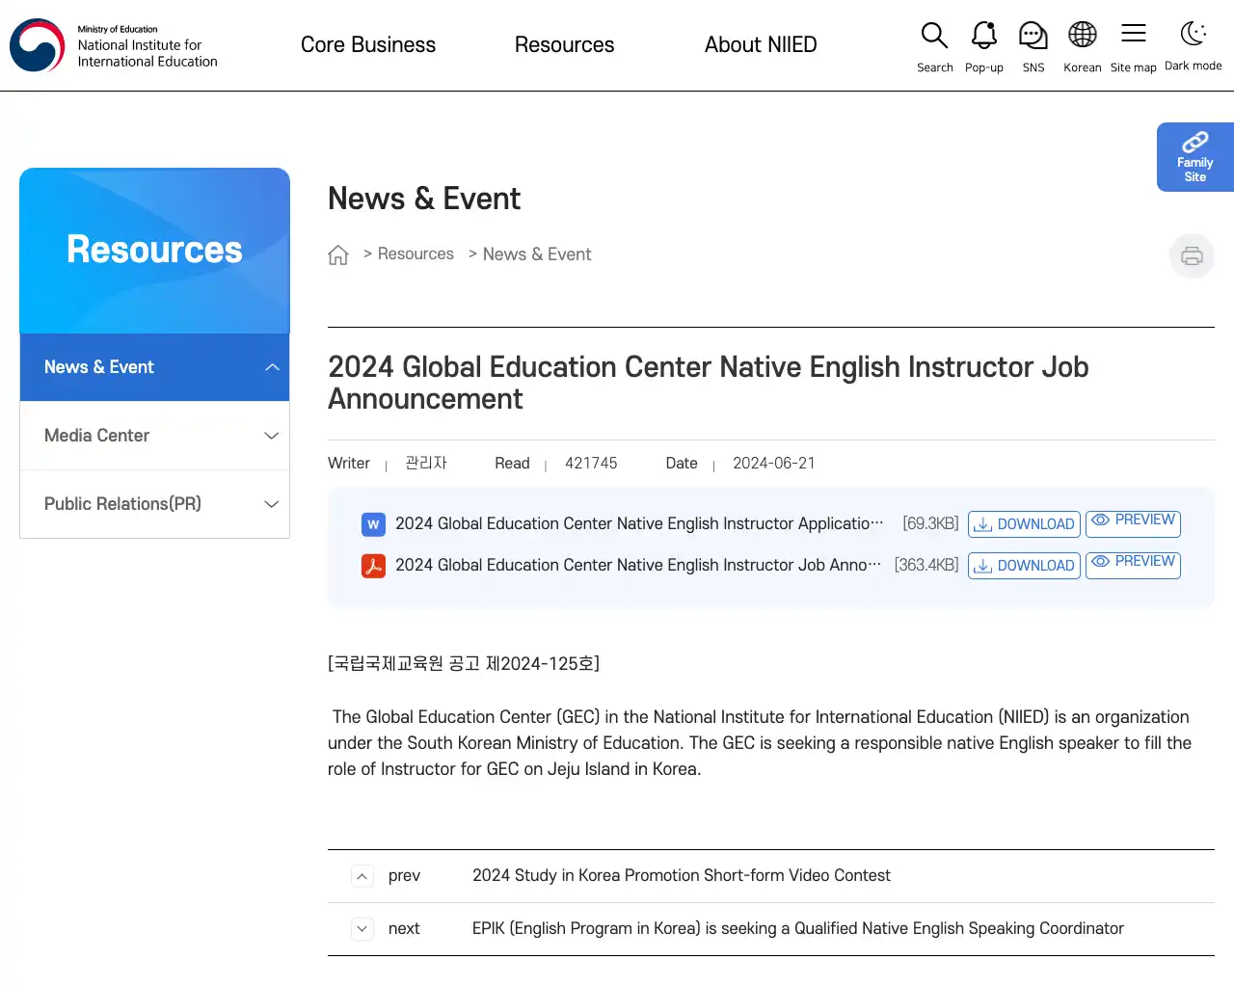Click the Word file icon of Application attachment

point(373,524)
